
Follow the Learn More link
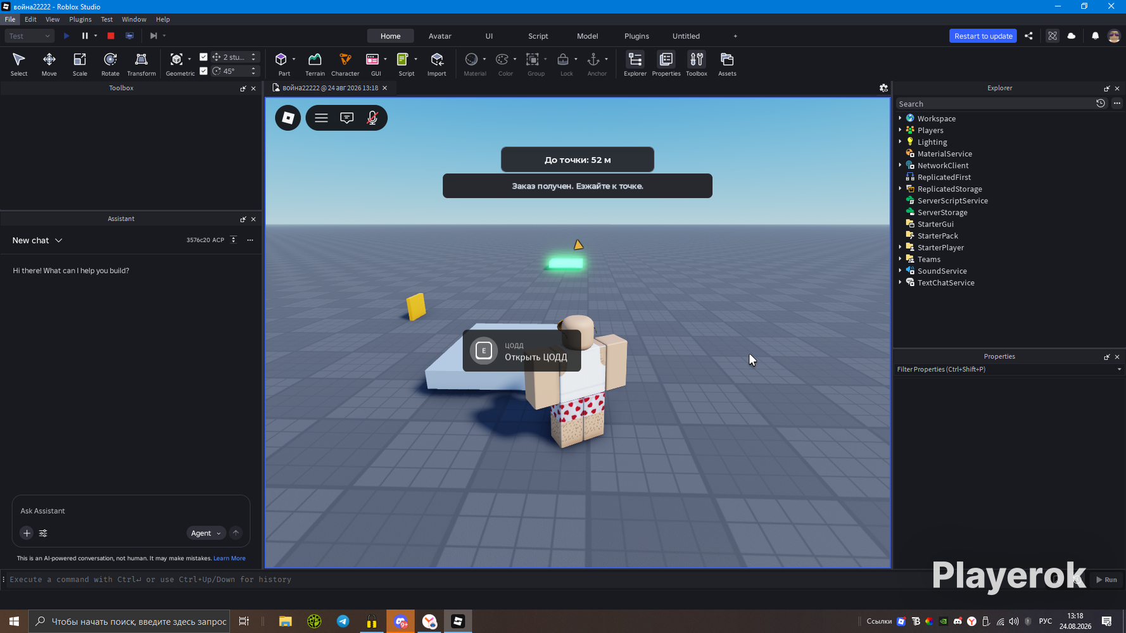pos(229,558)
